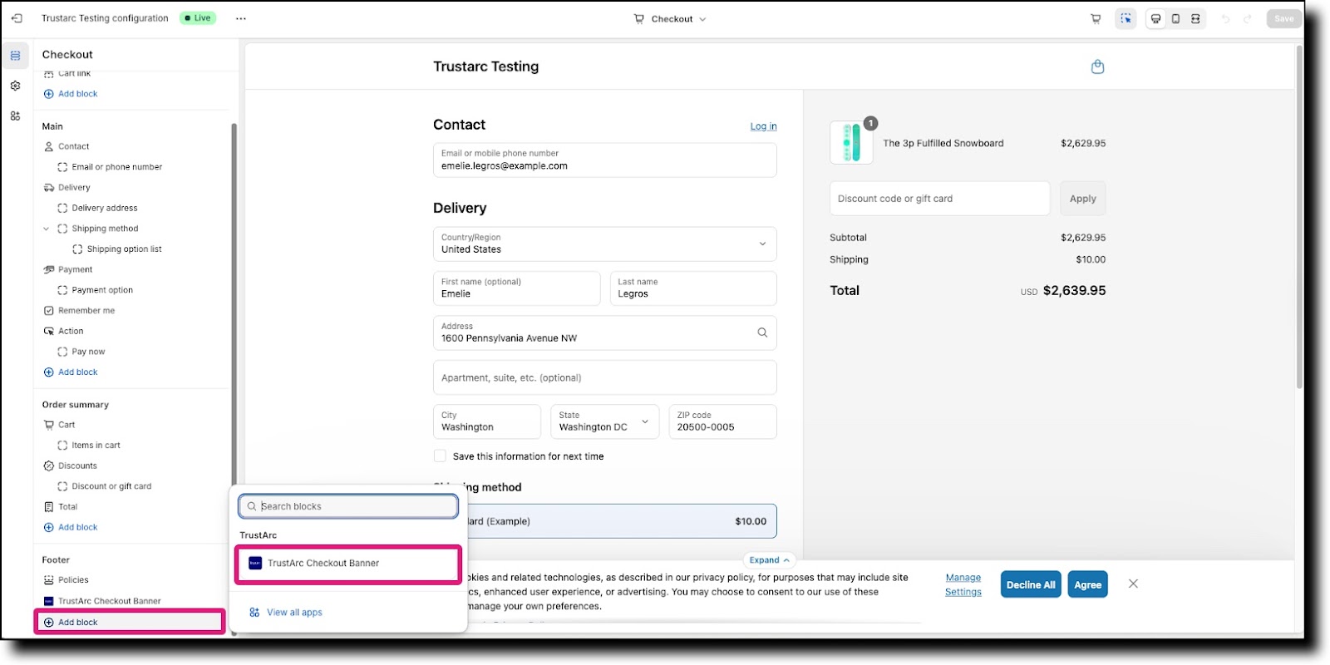Choose TrustArc Checkout Banner from block popup

348,564
